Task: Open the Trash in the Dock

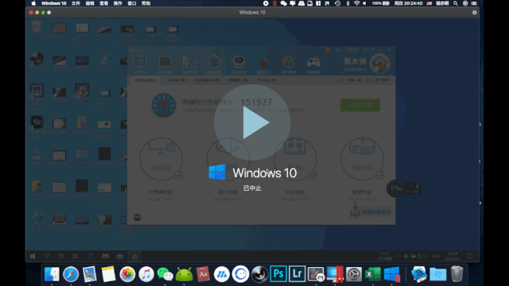Action: tap(457, 274)
